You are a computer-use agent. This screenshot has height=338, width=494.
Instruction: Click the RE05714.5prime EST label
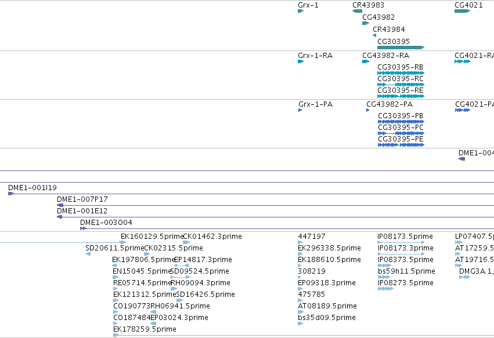[x=142, y=283]
